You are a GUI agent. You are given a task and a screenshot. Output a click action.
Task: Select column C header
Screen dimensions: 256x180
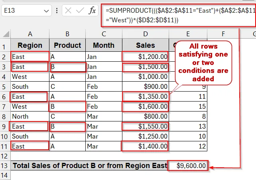pos(104,34)
